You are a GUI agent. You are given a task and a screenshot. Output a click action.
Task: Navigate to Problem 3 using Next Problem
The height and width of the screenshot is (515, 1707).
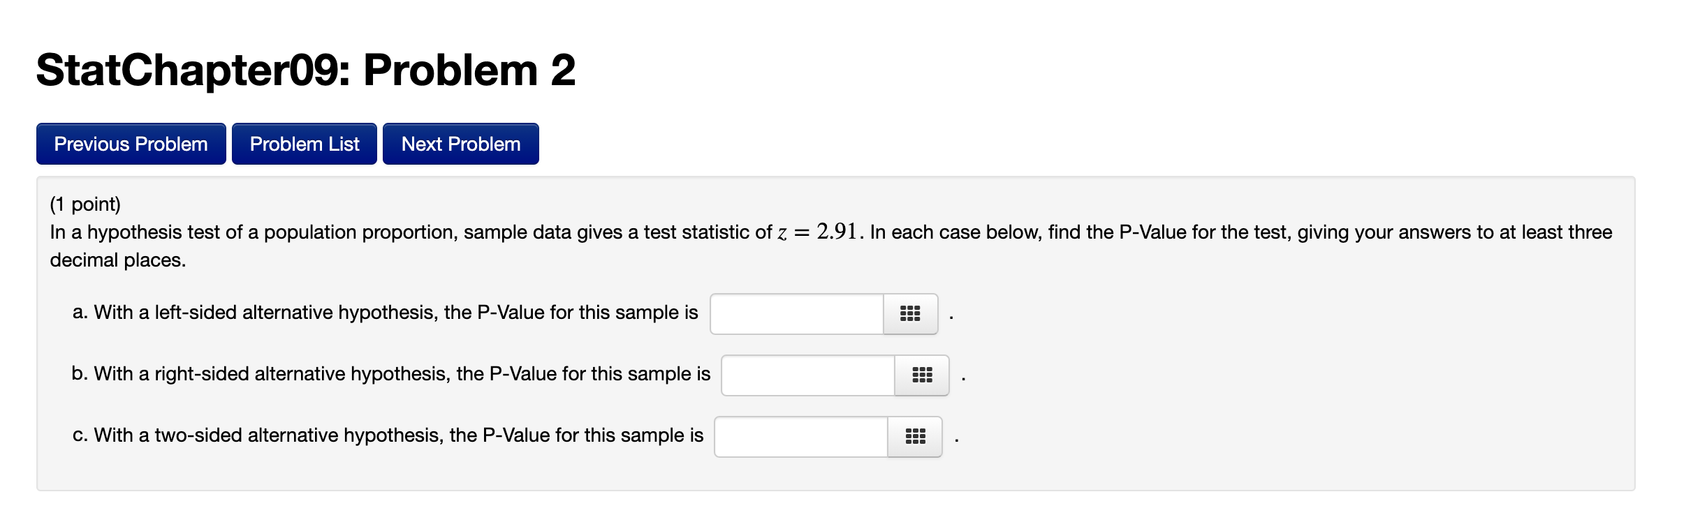point(460,144)
